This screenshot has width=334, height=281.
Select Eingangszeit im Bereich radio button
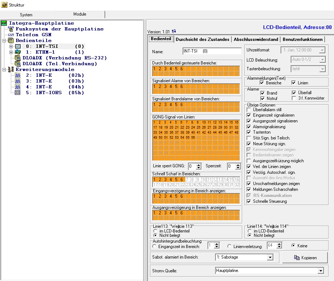click(155, 246)
